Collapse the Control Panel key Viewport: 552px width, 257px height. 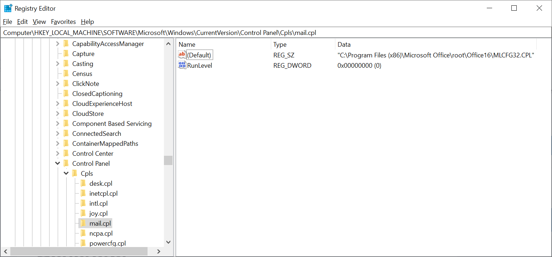58,164
